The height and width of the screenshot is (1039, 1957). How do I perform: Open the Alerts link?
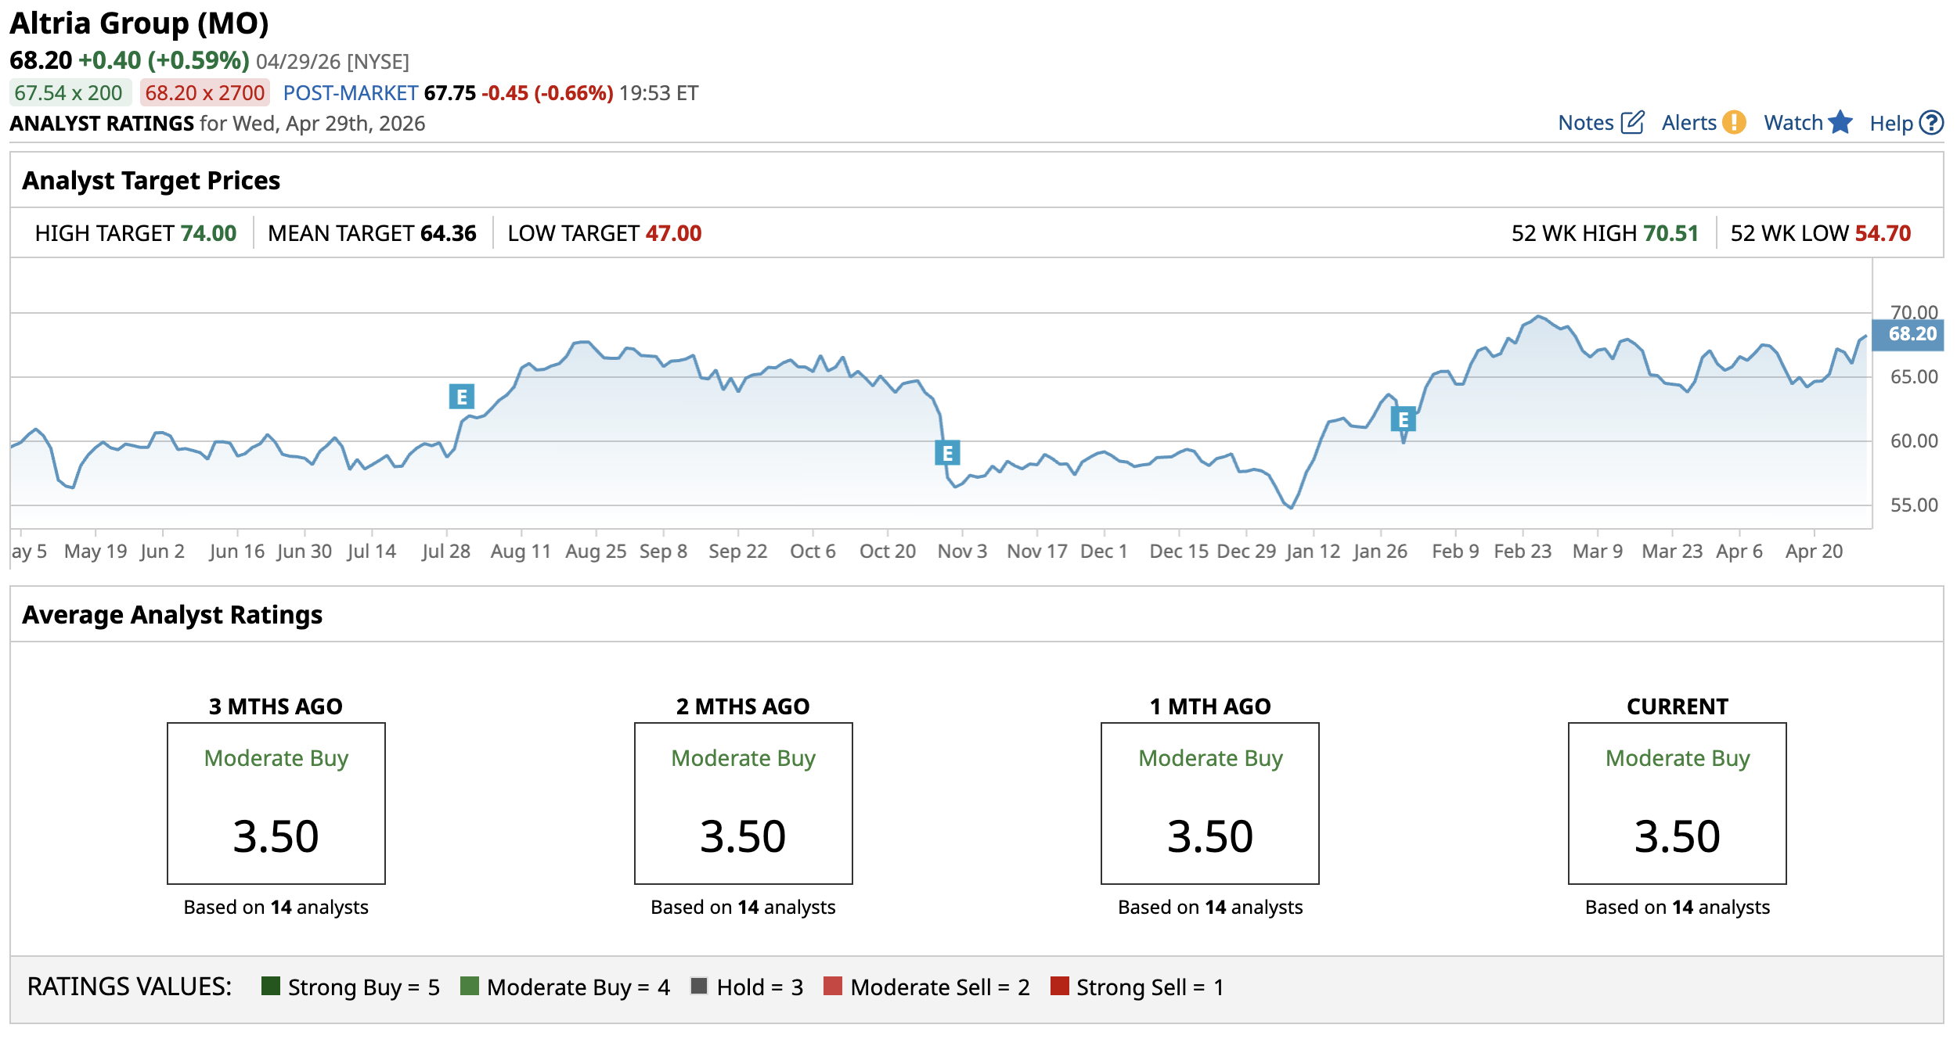click(1688, 123)
